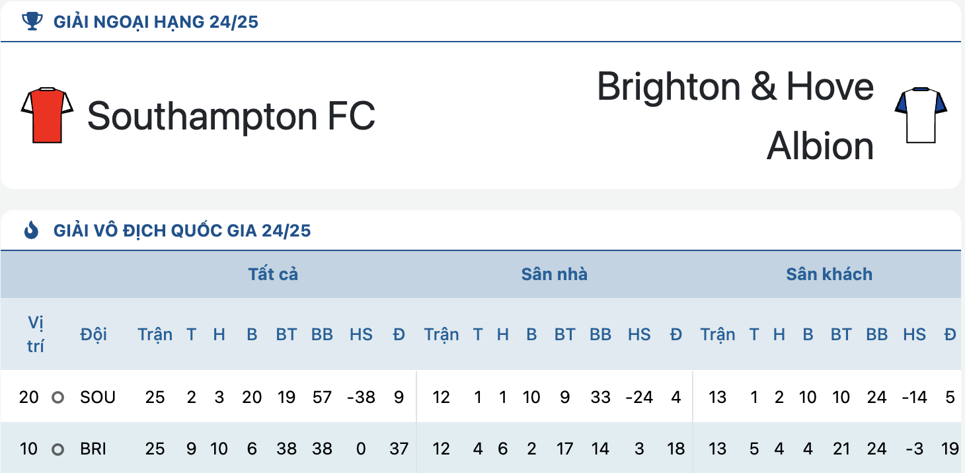Click the overall points value 37 for BRI

click(x=399, y=449)
